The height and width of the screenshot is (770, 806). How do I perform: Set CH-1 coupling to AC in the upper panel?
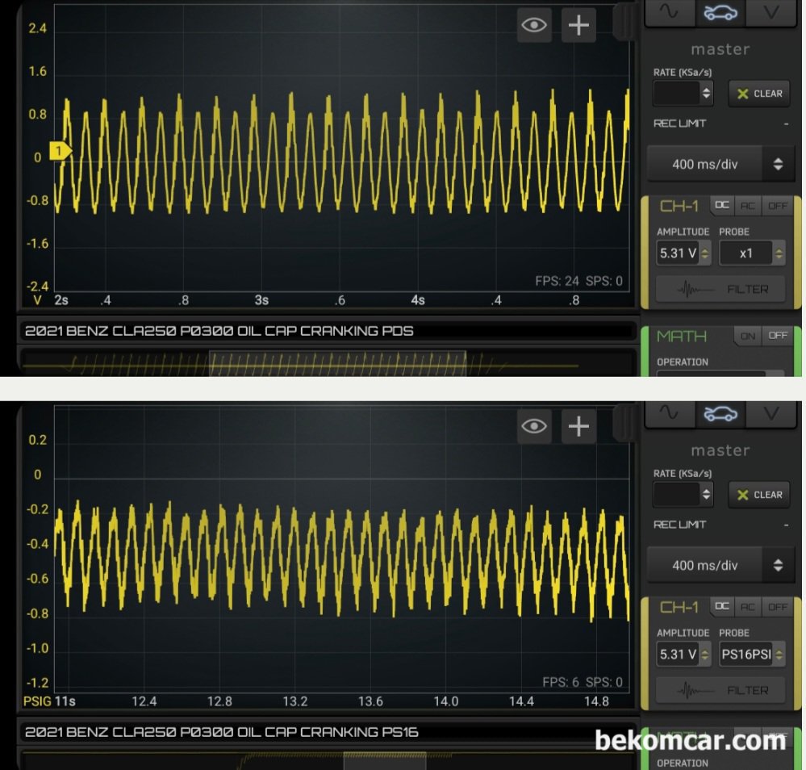[x=747, y=206]
